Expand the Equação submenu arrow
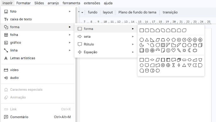The image size is (216, 122). click(133, 52)
